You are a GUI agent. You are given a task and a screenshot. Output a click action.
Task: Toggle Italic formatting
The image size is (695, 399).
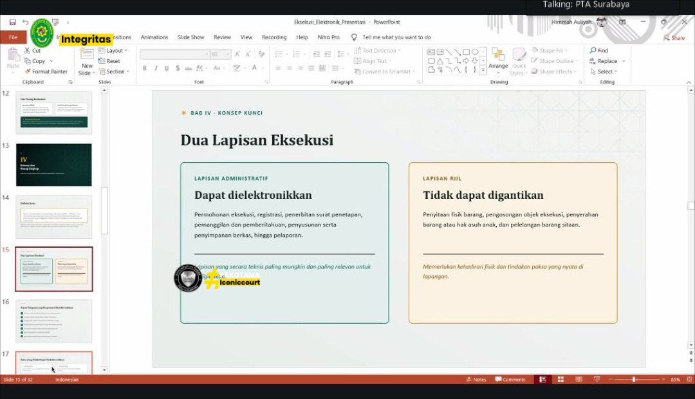pyautogui.click(x=156, y=68)
